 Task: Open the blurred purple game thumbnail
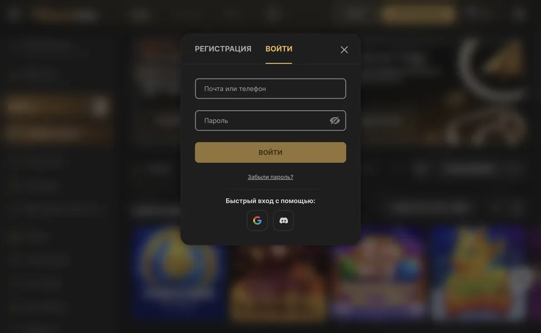coord(378,273)
